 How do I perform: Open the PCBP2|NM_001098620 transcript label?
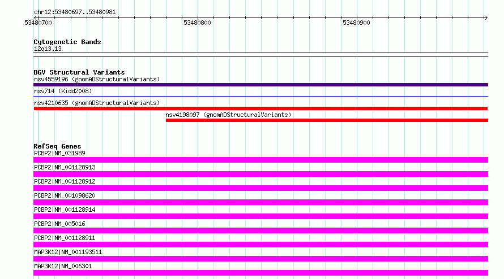(x=65, y=195)
